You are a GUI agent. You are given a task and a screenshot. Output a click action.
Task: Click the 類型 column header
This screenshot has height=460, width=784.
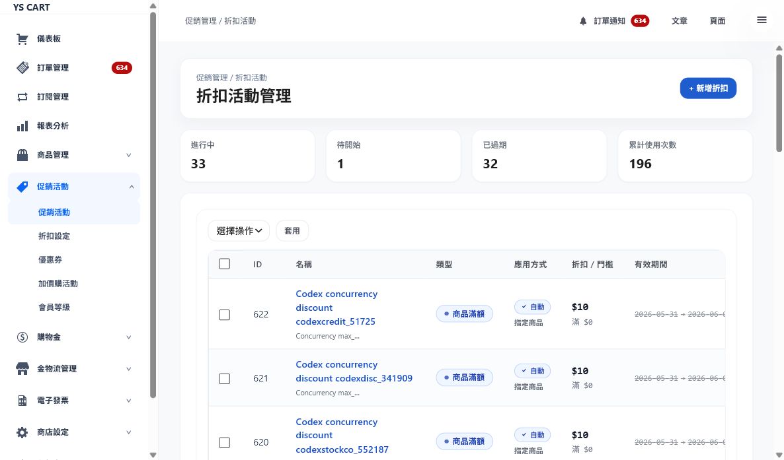click(444, 265)
